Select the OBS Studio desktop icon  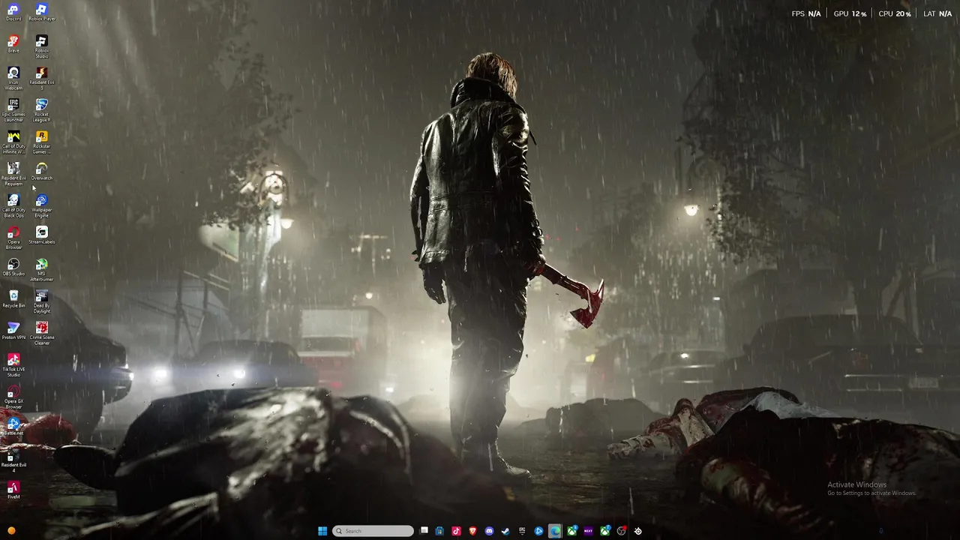click(13, 268)
